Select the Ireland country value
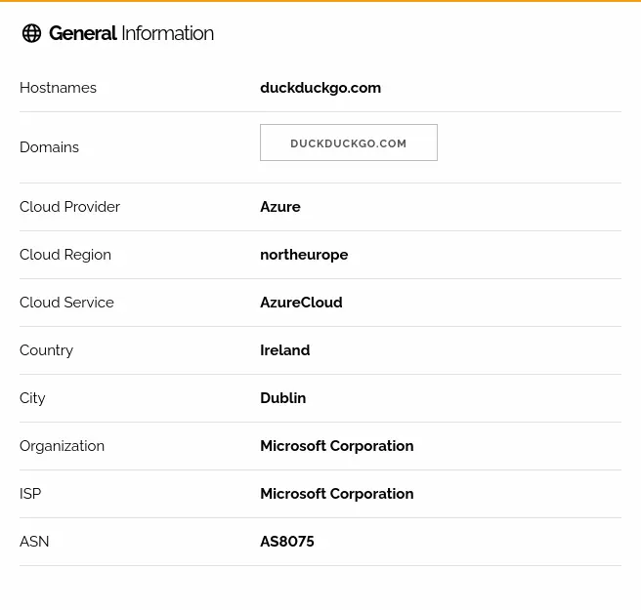Viewport: 641px width, 610px height. pos(285,350)
